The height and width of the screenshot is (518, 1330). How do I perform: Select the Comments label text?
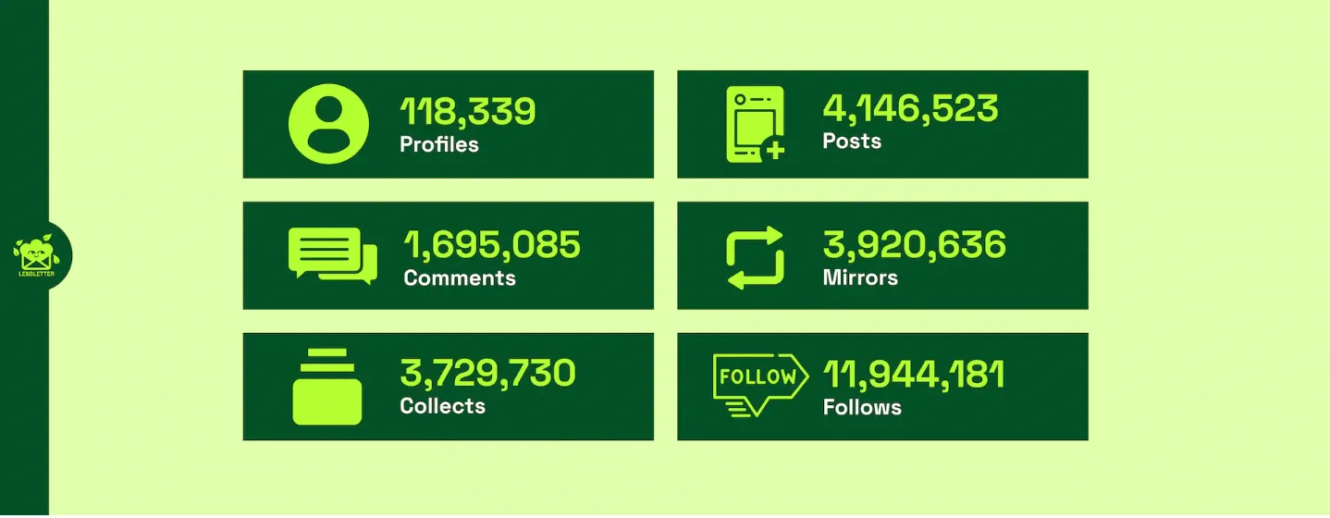click(460, 277)
